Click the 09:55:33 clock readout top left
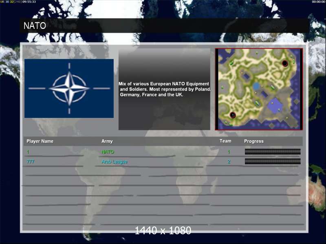 pyautogui.click(x=29, y=2)
